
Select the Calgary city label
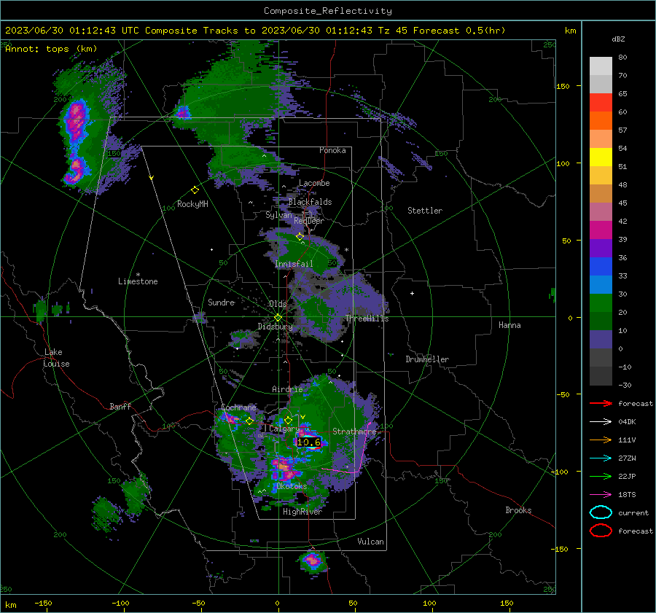[x=284, y=429]
